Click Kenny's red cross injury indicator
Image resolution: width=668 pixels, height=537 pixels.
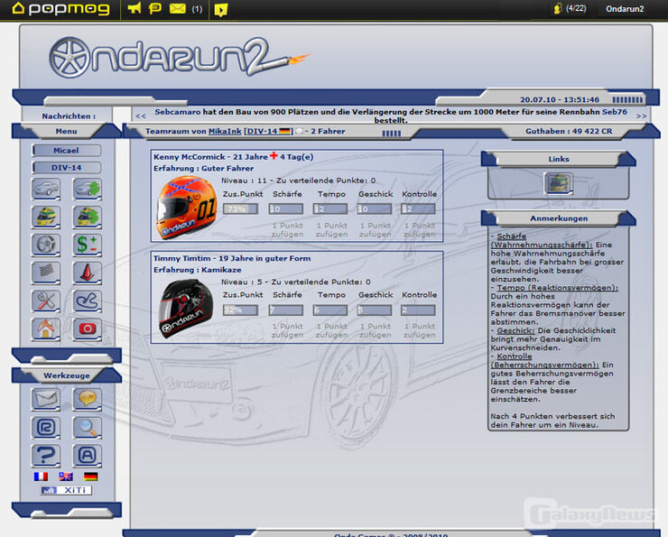pos(274,156)
